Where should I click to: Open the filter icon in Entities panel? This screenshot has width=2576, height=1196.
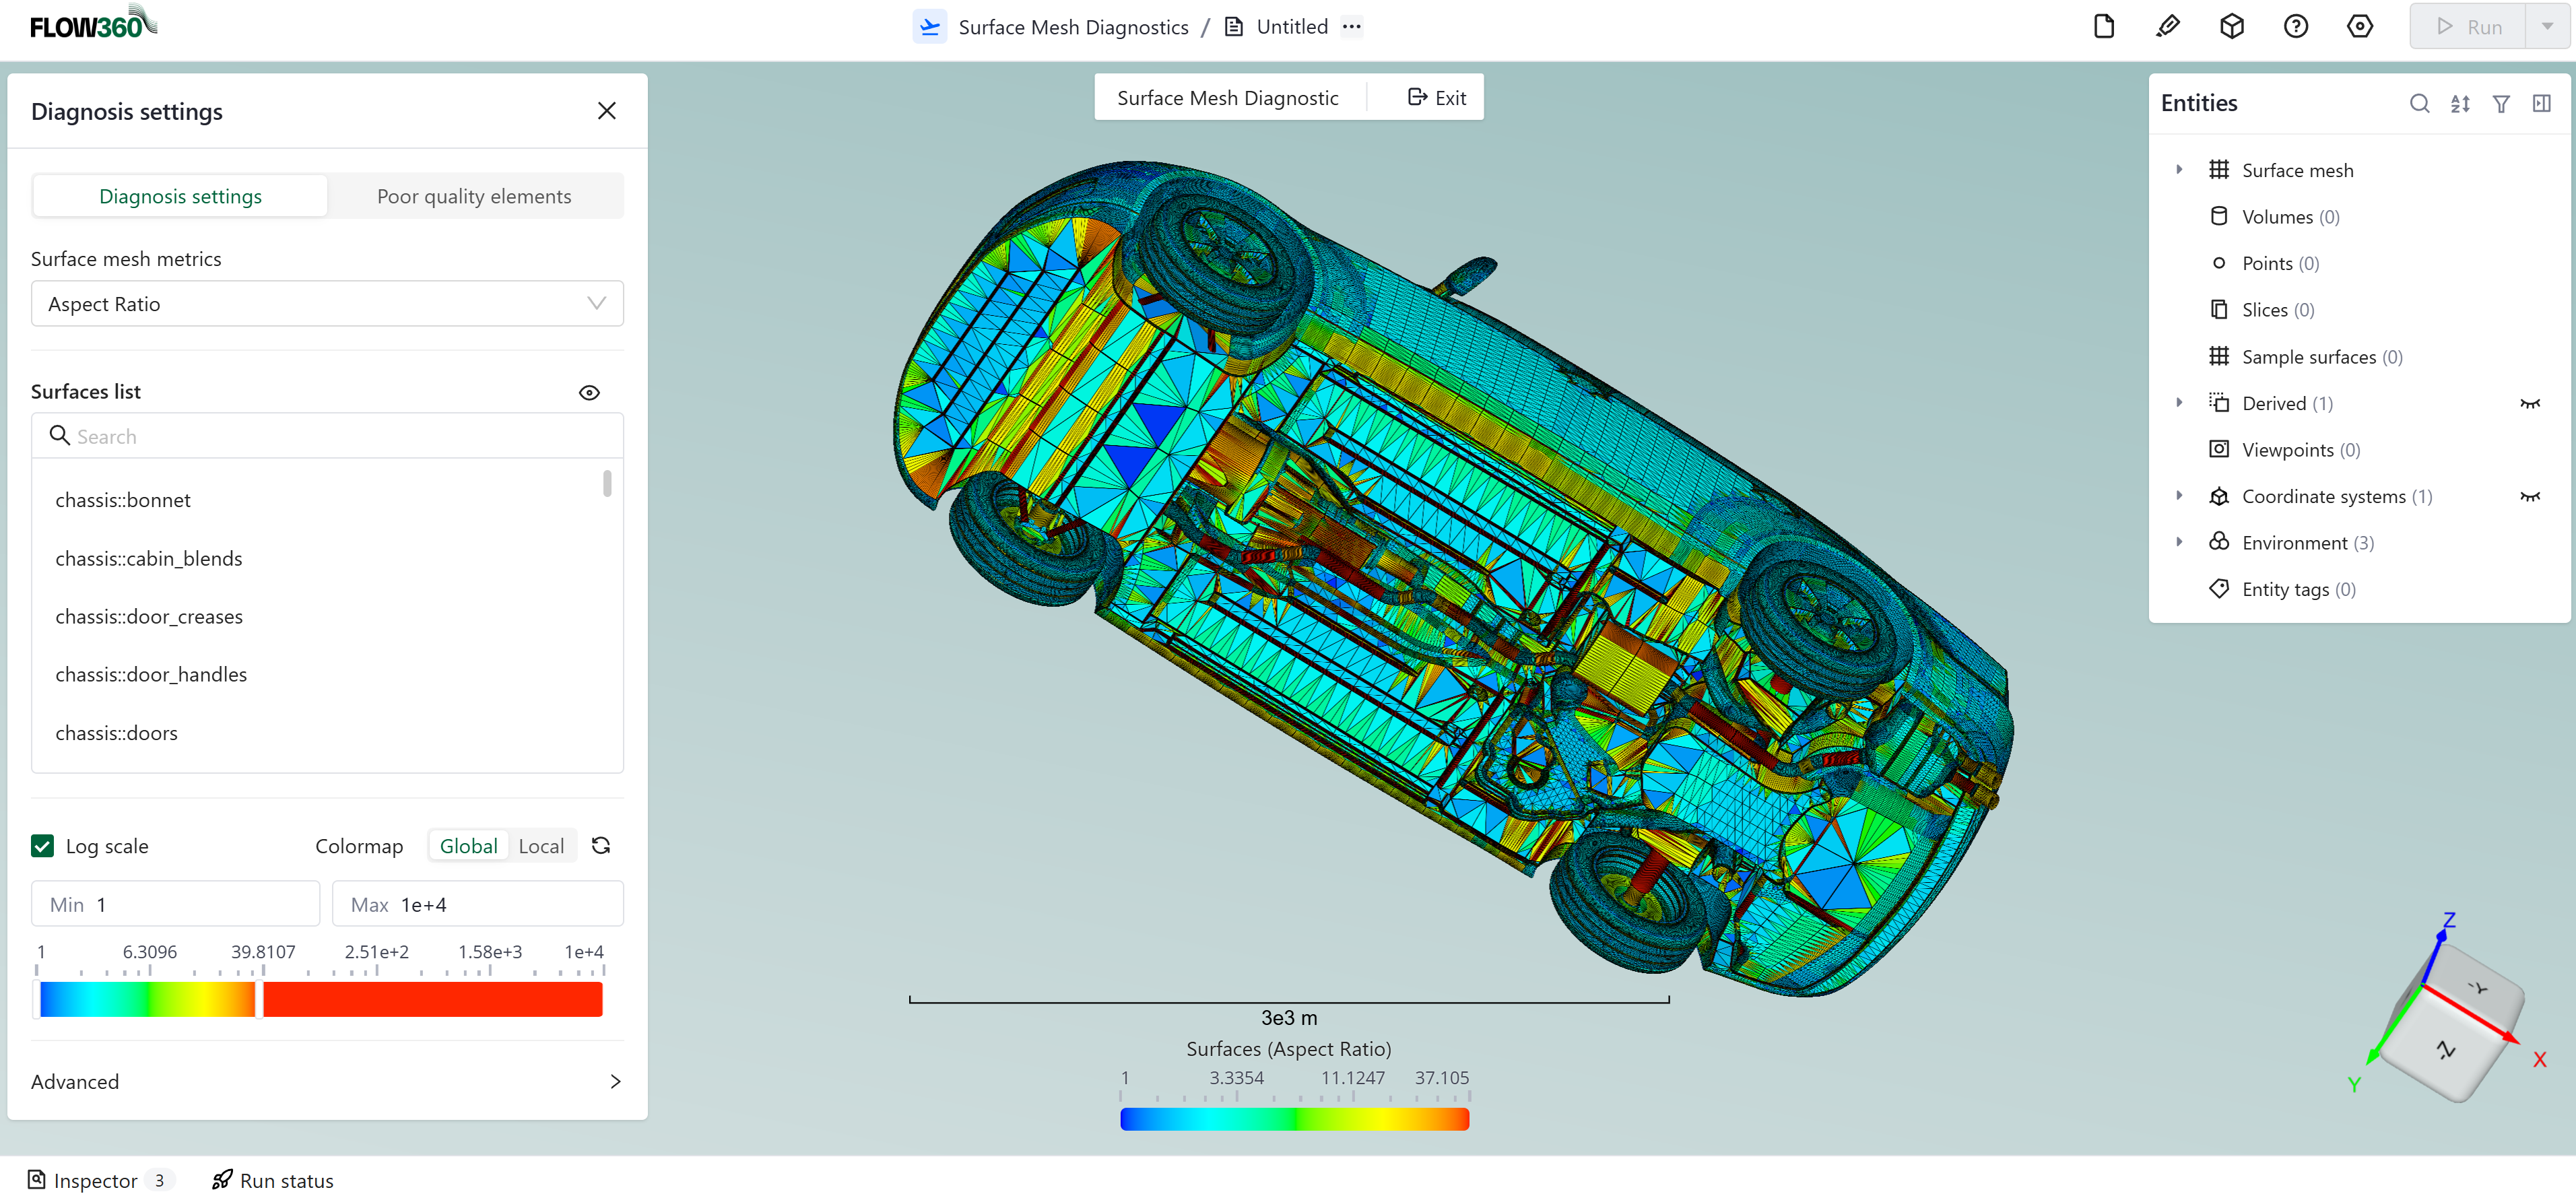coord(2501,103)
